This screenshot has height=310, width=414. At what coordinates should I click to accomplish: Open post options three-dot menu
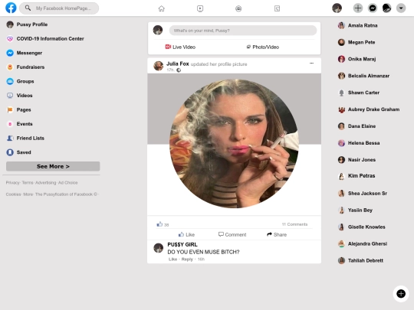311,64
